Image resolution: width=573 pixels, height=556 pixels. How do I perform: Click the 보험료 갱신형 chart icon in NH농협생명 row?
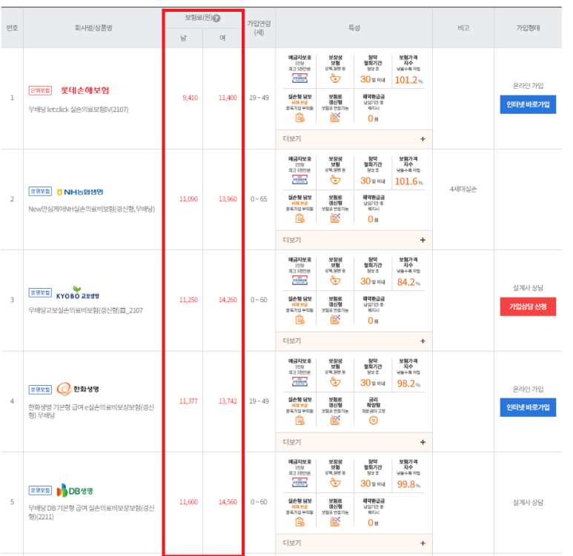[x=335, y=218]
